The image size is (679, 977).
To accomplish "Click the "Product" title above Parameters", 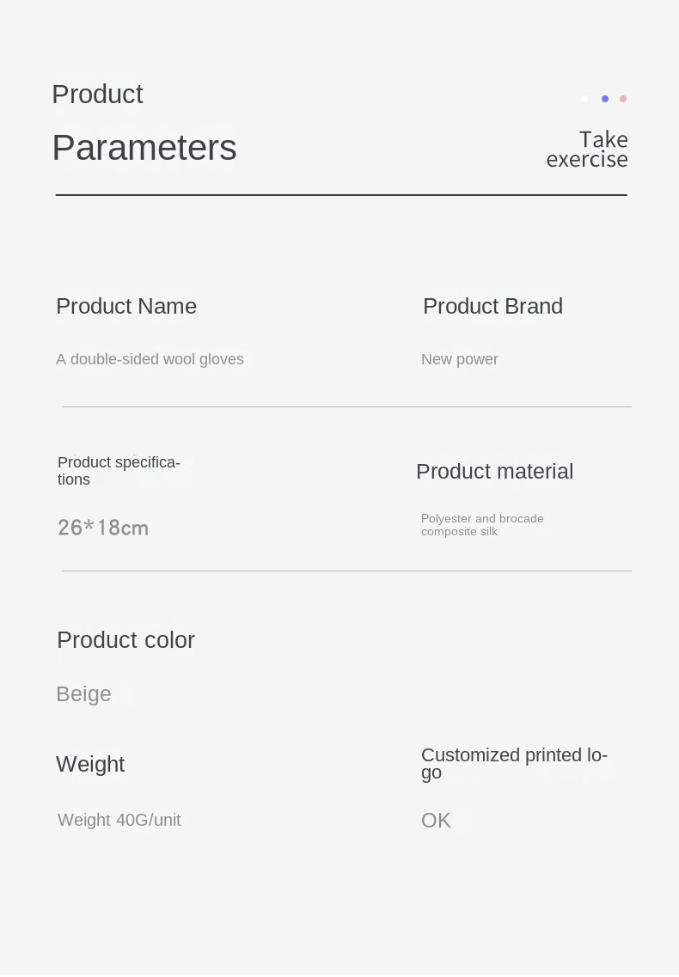I will [x=97, y=94].
